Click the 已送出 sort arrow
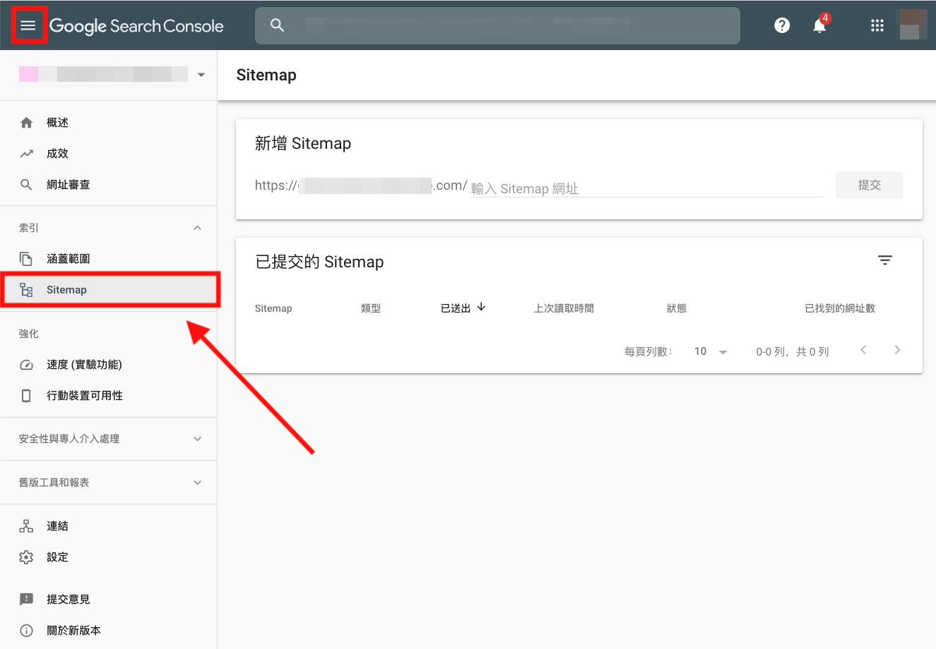Screen dimensions: 936x649 481,307
